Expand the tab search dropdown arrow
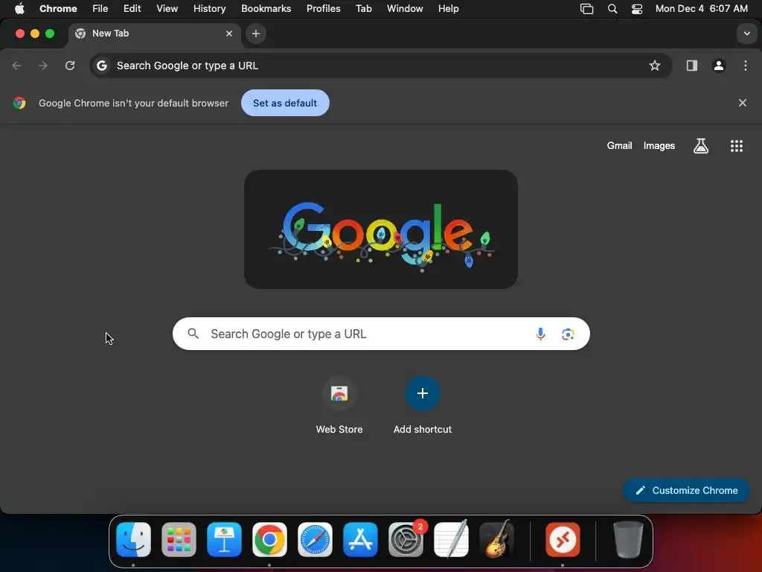 click(x=747, y=34)
